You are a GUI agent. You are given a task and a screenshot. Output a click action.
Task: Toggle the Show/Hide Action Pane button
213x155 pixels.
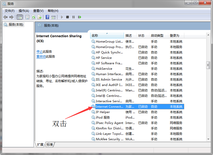(54, 17)
